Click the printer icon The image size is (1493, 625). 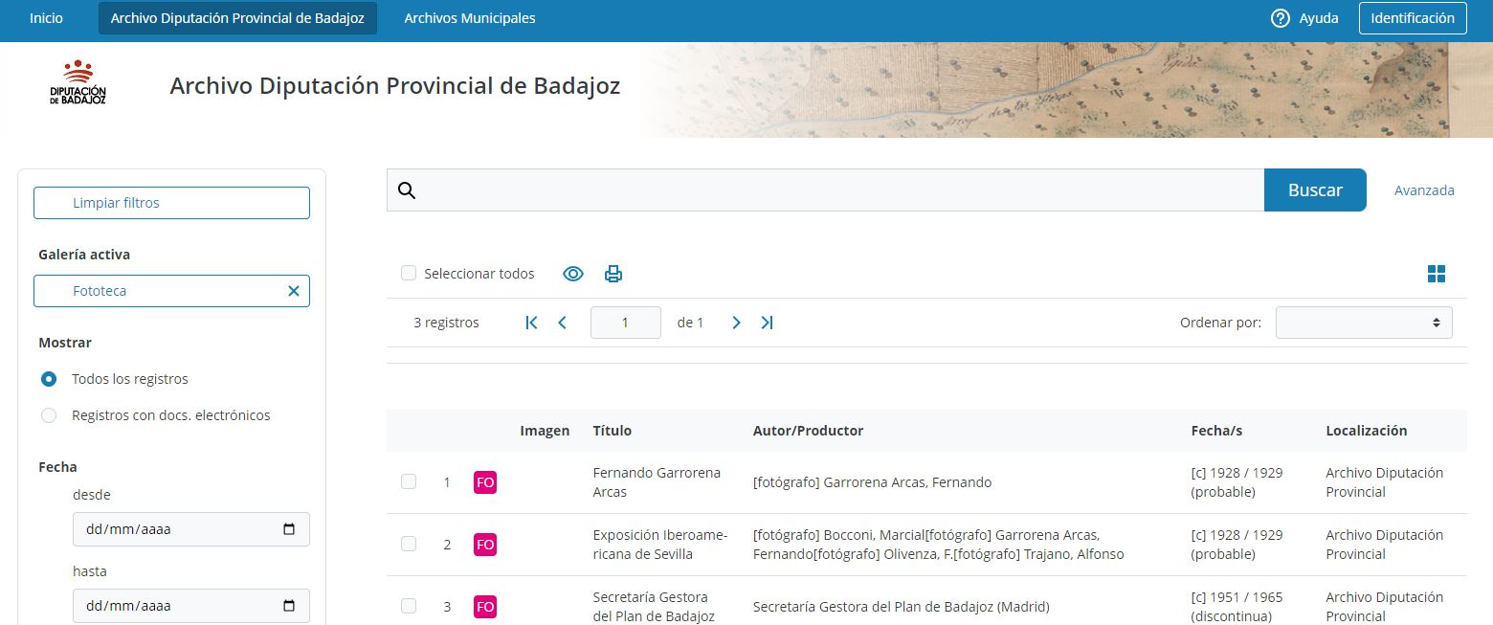(613, 274)
